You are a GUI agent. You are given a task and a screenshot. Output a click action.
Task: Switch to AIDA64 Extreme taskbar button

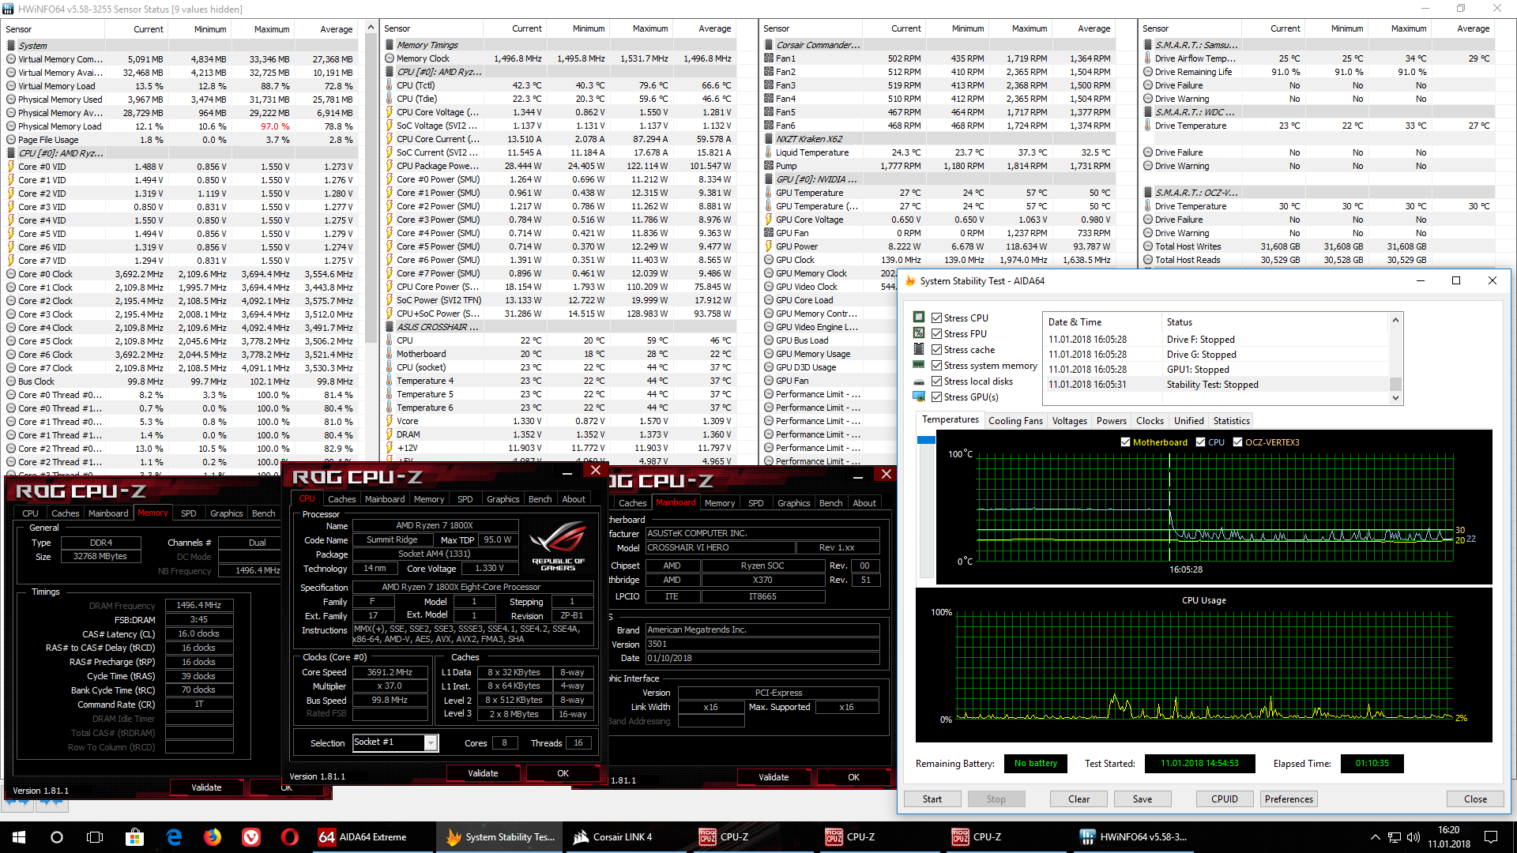[372, 837]
